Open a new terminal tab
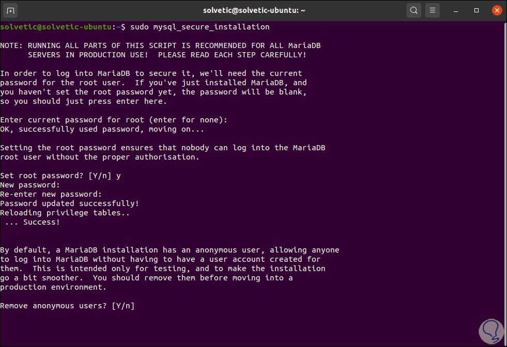 tap(12, 10)
